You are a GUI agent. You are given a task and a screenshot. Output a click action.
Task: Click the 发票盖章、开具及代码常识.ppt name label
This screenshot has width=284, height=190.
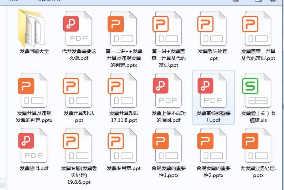pyautogui.click(x=258, y=55)
